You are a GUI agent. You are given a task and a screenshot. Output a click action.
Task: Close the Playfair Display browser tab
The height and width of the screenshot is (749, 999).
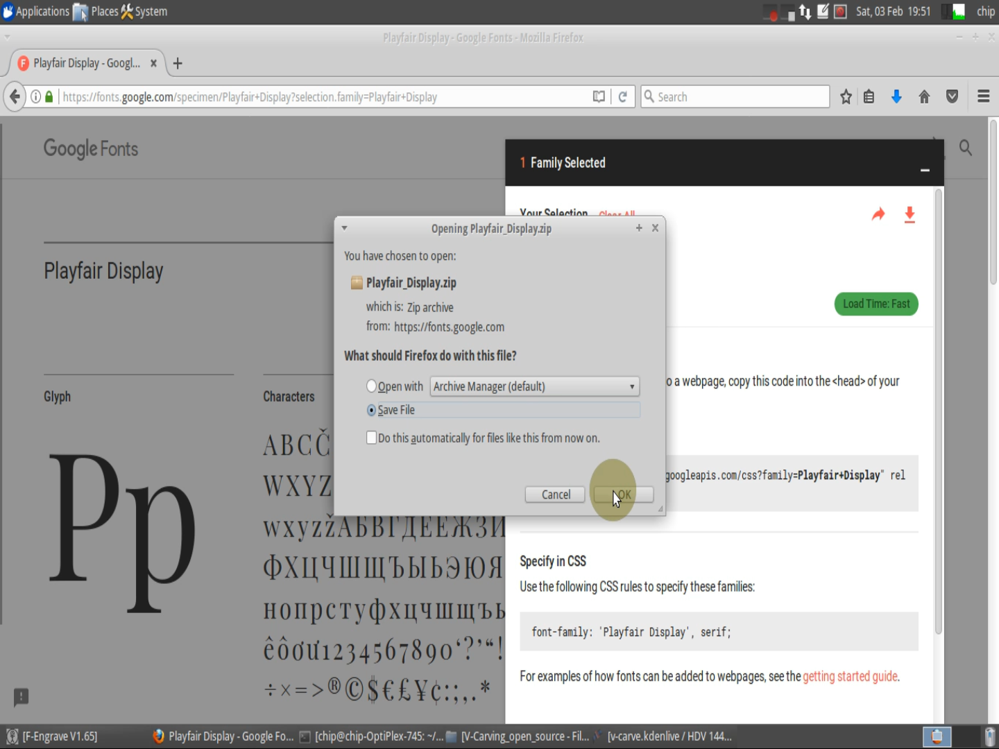(153, 63)
